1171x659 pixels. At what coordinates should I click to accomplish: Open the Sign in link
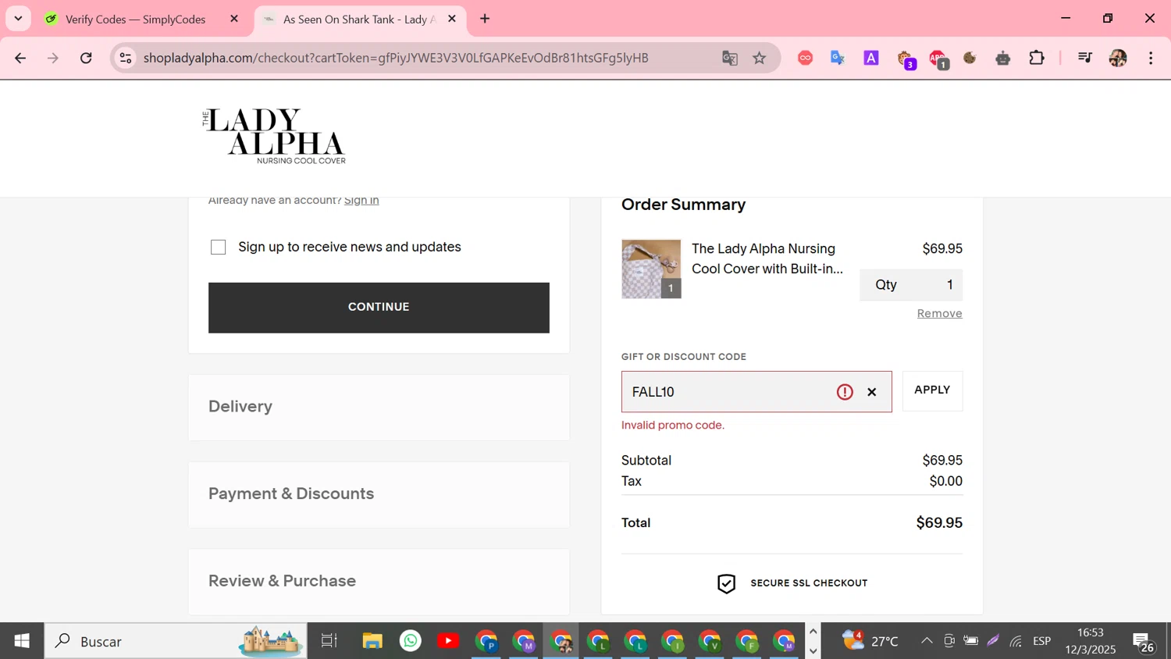(x=361, y=201)
